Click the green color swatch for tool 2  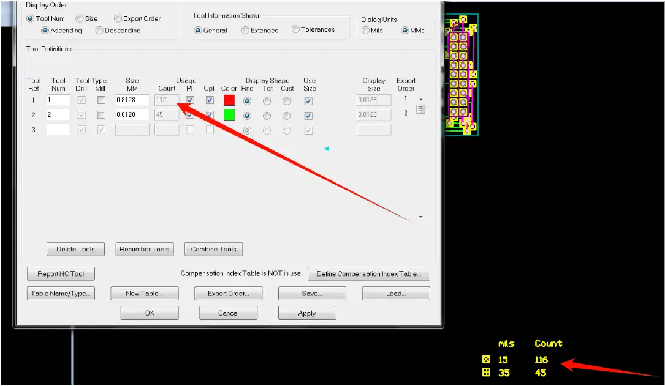pos(230,114)
